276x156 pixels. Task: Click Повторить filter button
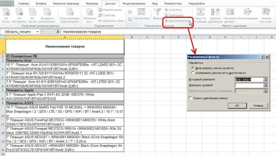point(174,15)
